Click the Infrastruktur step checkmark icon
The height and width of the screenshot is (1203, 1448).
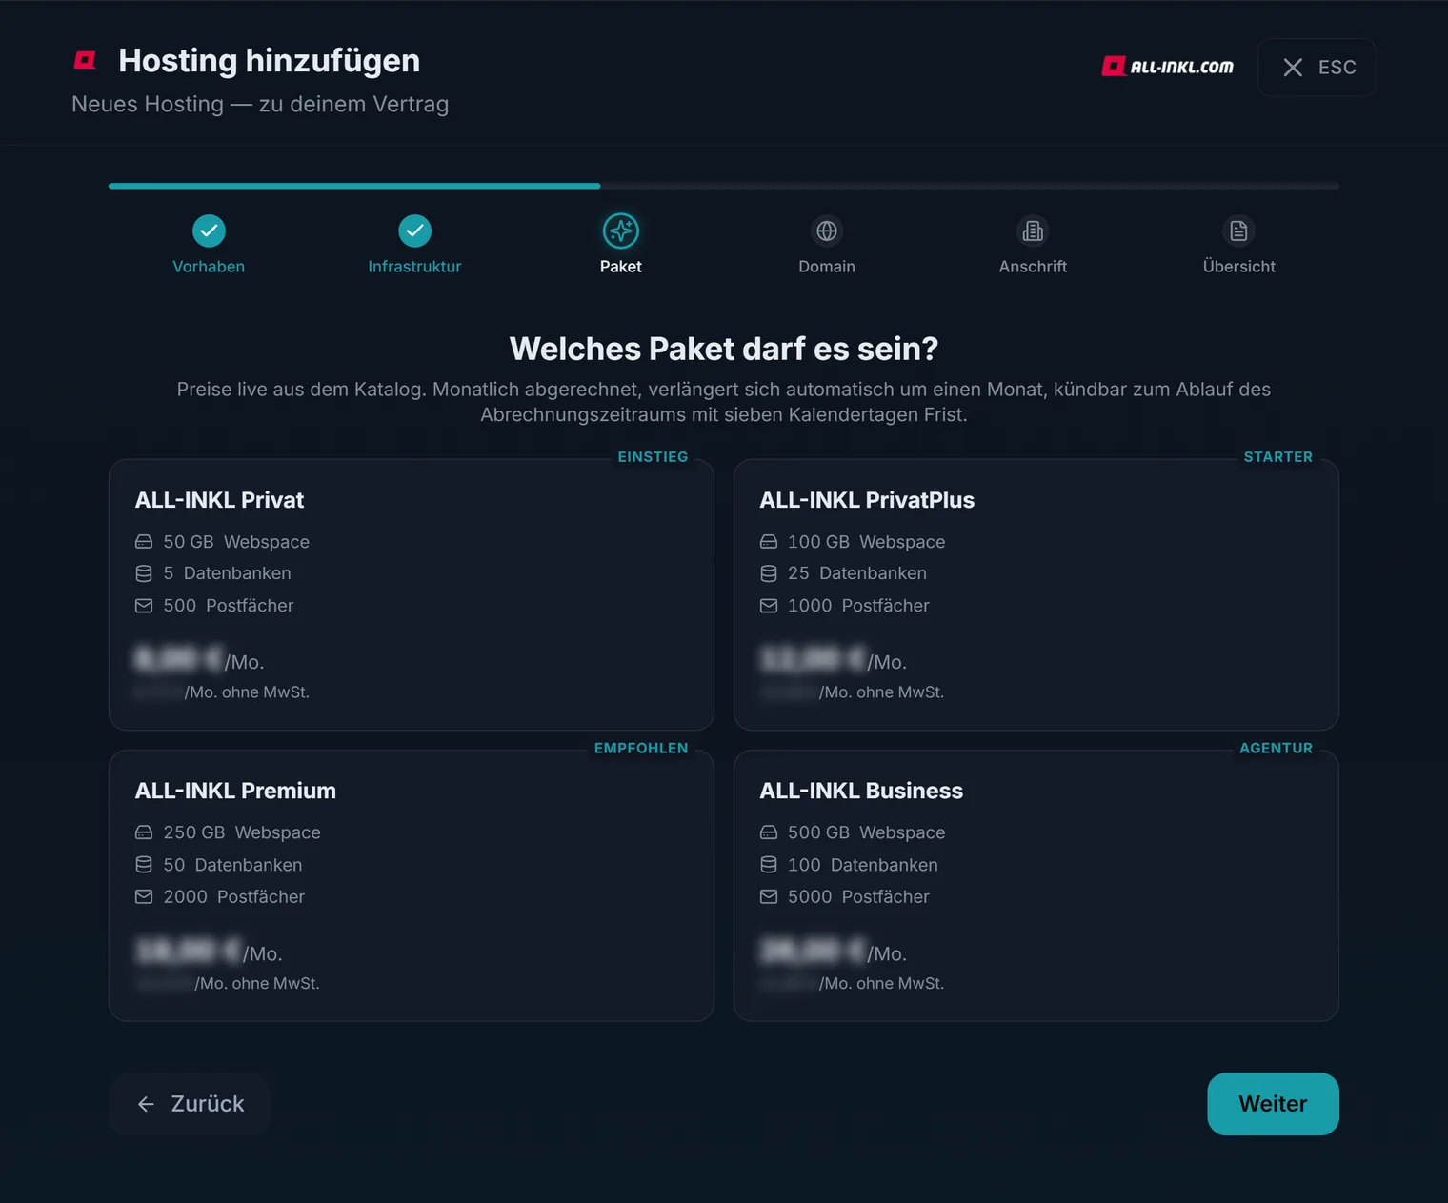coord(414,231)
